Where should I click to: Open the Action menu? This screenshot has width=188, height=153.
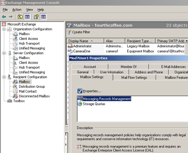[17, 10]
